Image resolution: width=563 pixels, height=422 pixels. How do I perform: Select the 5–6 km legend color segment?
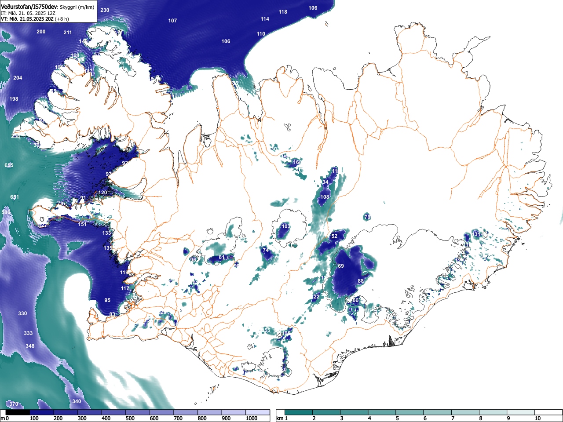[x=410, y=412]
